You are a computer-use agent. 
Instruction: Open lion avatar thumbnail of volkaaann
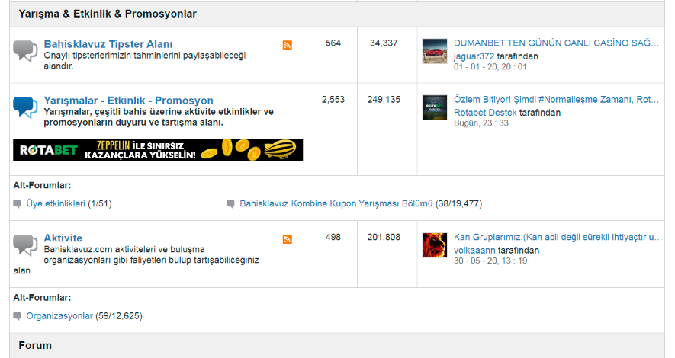tap(435, 245)
